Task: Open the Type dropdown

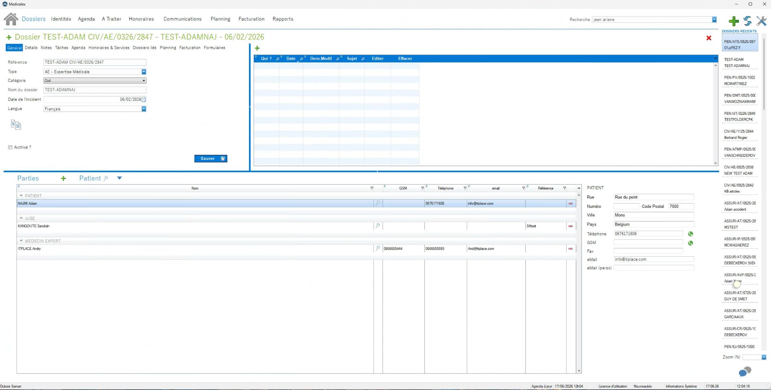Action: [x=144, y=72]
